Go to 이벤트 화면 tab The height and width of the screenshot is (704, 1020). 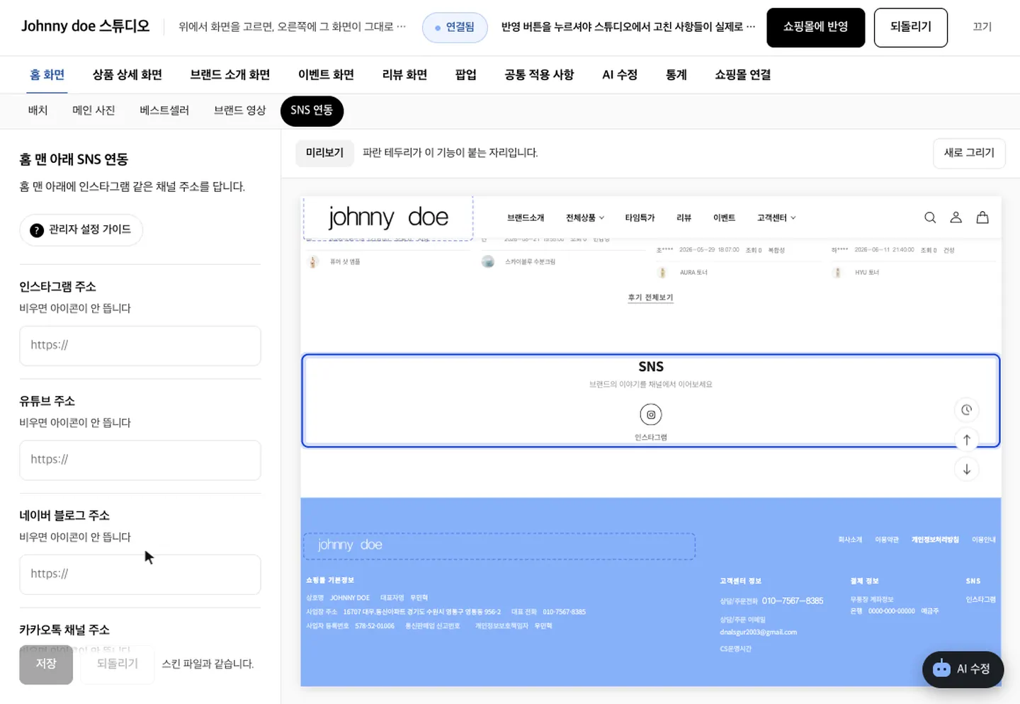[x=326, y=74]
